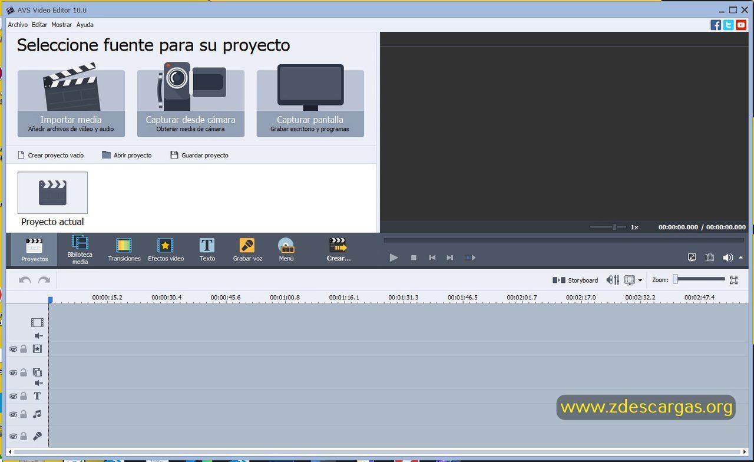Mute the preview volume speaker
Image resolution: width=754 pixels, height=462 pixels.
[x=728, y=258]
